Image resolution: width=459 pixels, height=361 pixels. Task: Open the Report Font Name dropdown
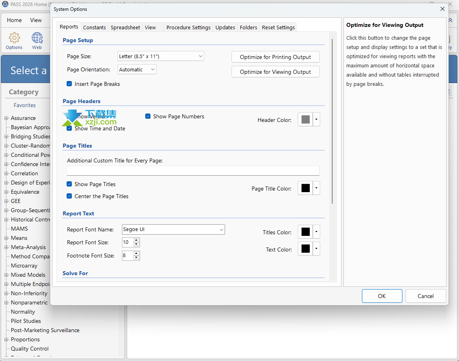pos(173,229)
